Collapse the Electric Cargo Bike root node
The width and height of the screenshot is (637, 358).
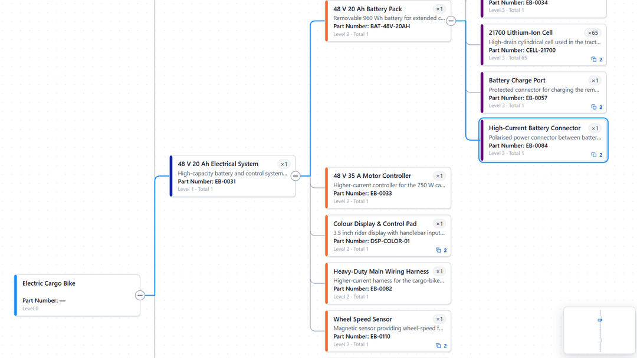(140, 295)
